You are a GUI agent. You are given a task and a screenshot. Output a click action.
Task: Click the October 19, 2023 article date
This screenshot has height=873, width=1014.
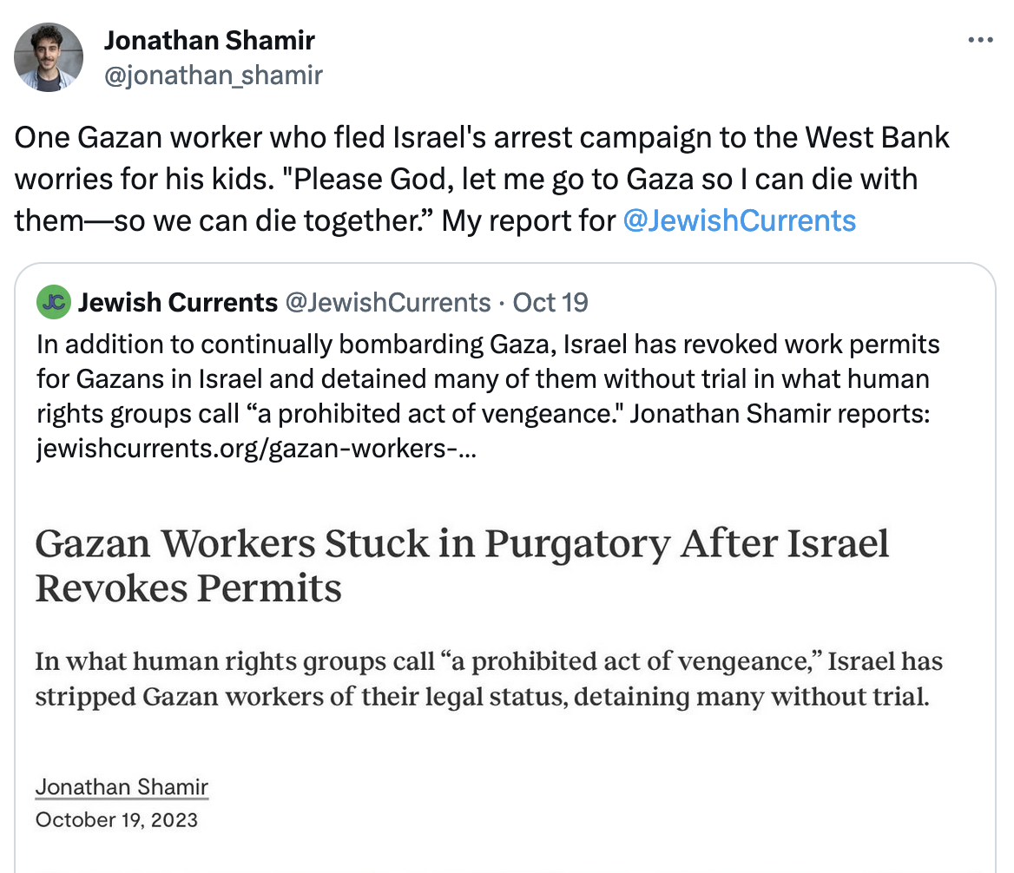[116, 819]
